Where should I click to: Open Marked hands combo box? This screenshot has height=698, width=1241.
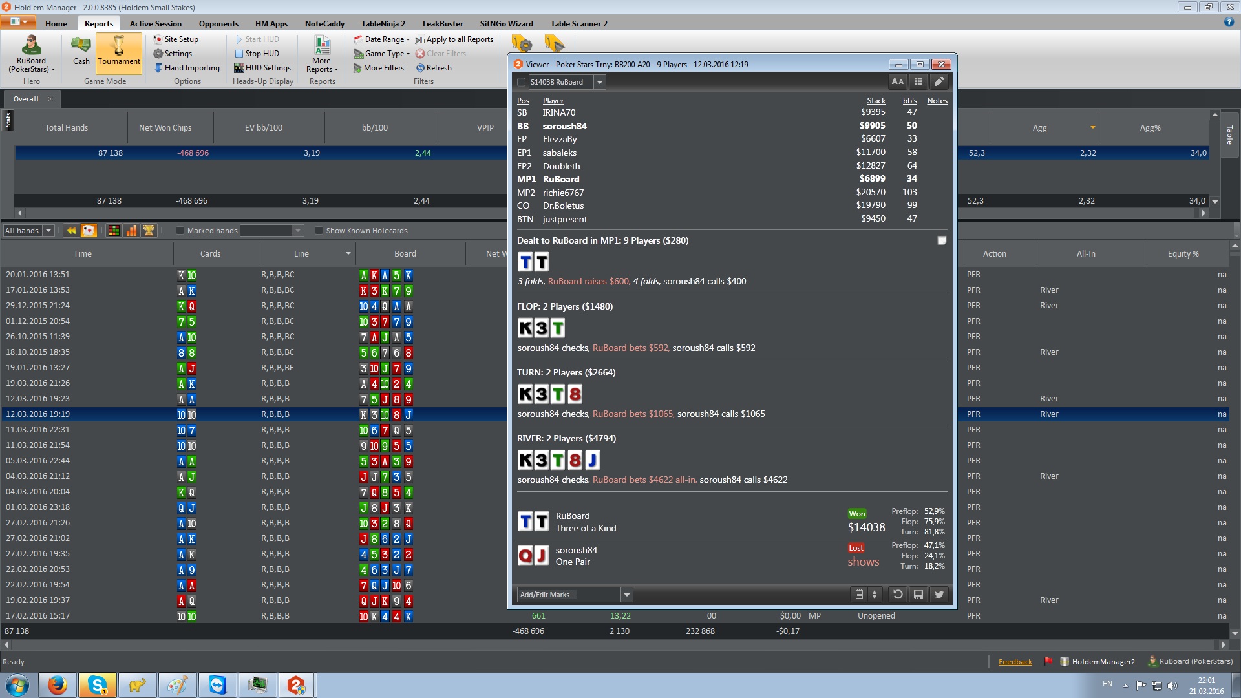pyautogui.click(x=271, y=231)
